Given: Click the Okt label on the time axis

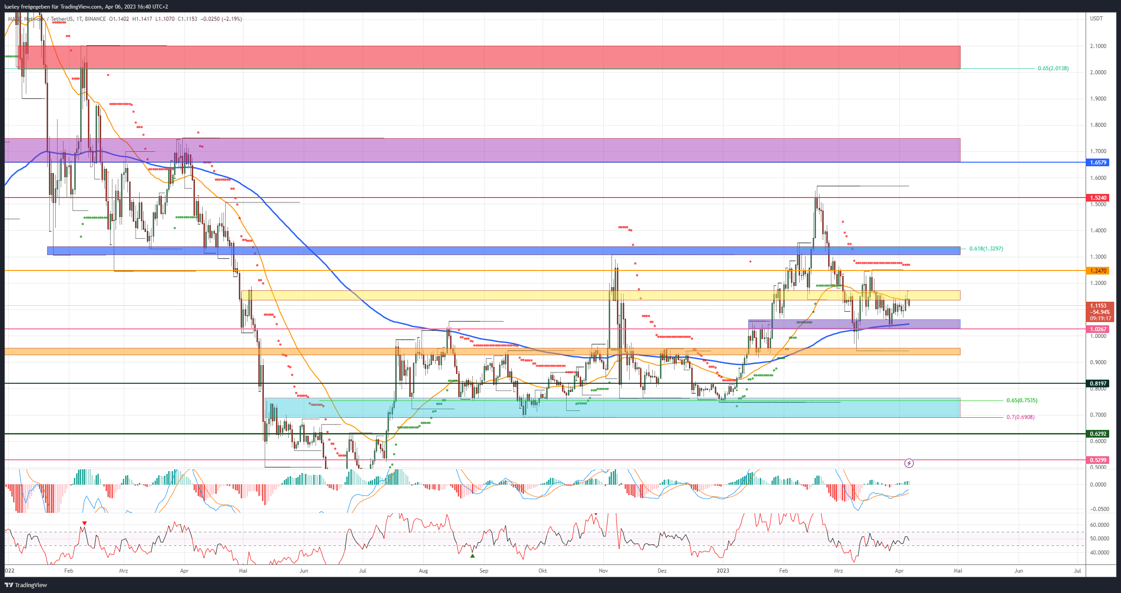Looking at the screenshot, I should point(543,571).
